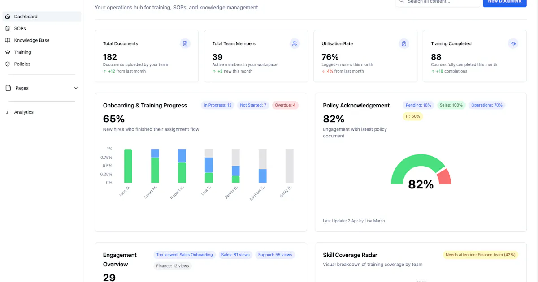Click the Utilisation Rate clipboard-check icon
Screen dimensions: 538x282
pyautogui.click(x=404, y=43)
